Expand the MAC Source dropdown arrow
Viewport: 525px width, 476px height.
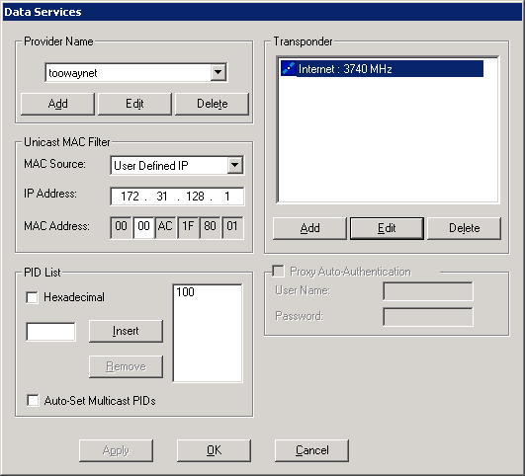click(235, 165)
